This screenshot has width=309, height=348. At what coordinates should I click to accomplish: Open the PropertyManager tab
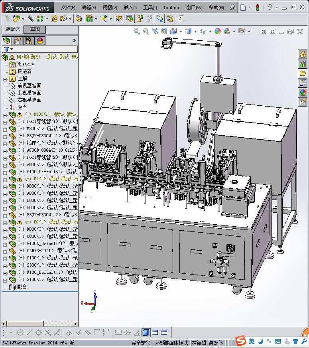pos(17,41)
